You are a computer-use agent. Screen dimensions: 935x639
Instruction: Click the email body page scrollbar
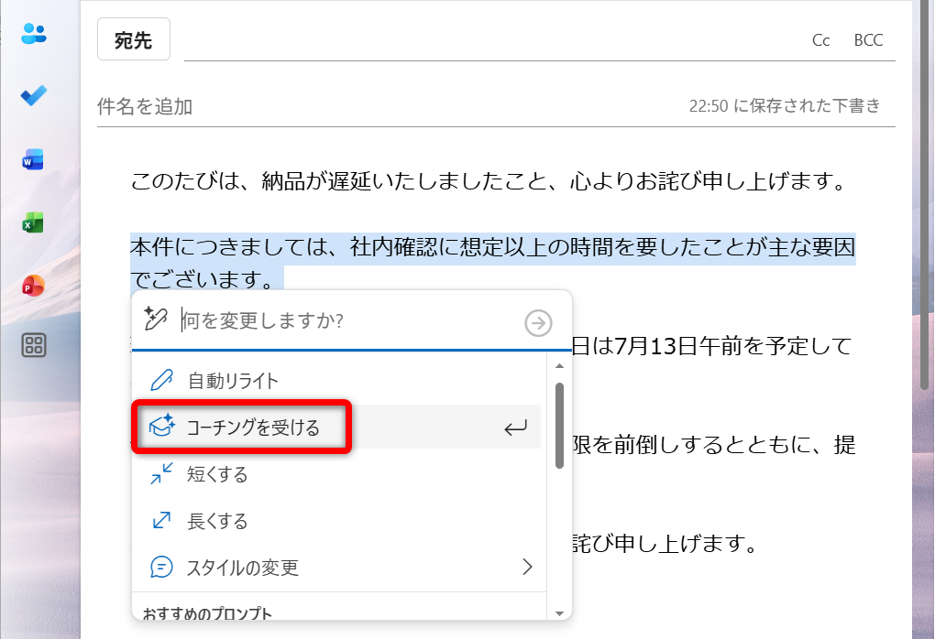(924, 197)
